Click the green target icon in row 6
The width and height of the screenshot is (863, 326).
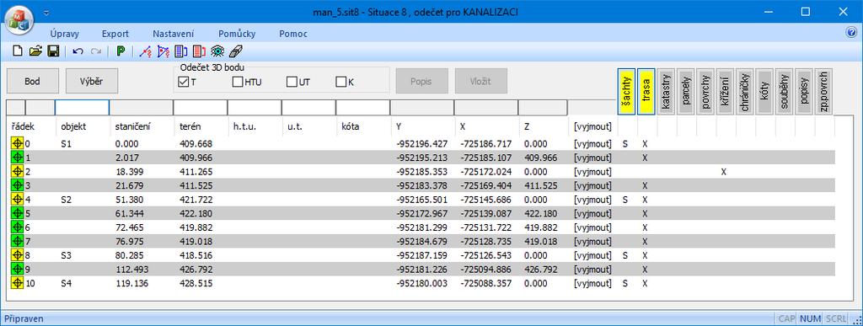pos(17,227)
